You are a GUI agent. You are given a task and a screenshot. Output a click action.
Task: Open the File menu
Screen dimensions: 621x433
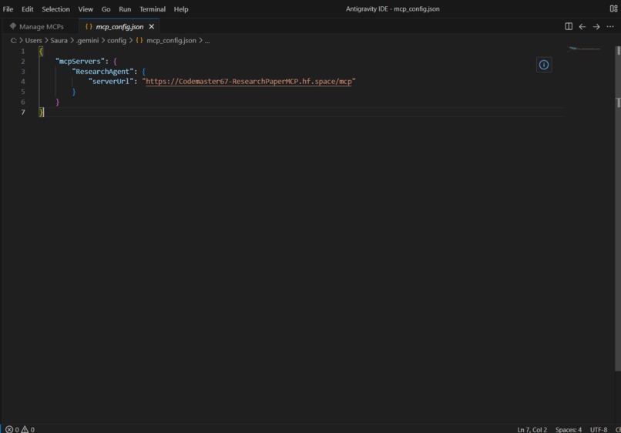(8, 8)
